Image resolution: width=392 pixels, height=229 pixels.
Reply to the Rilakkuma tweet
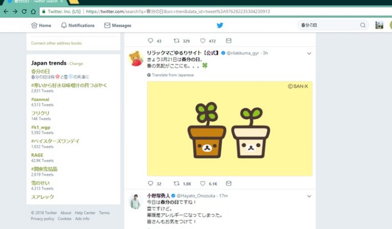(x=151, y=183)
